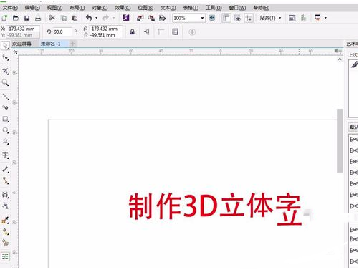Toggle the Show rulers button

226,18
